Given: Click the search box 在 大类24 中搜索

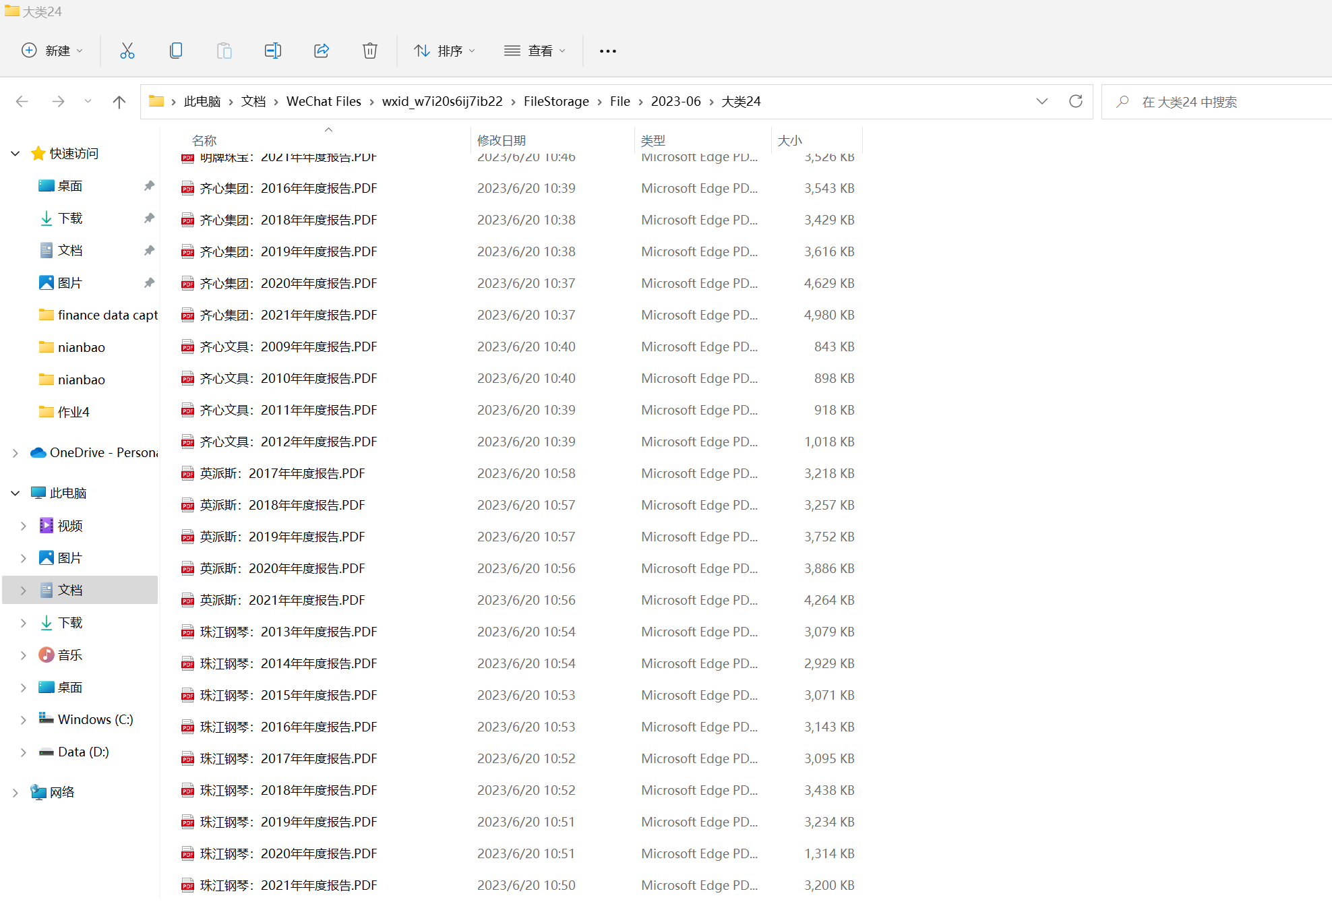Looking at the screenshot, I should (x=1217, y=102).
